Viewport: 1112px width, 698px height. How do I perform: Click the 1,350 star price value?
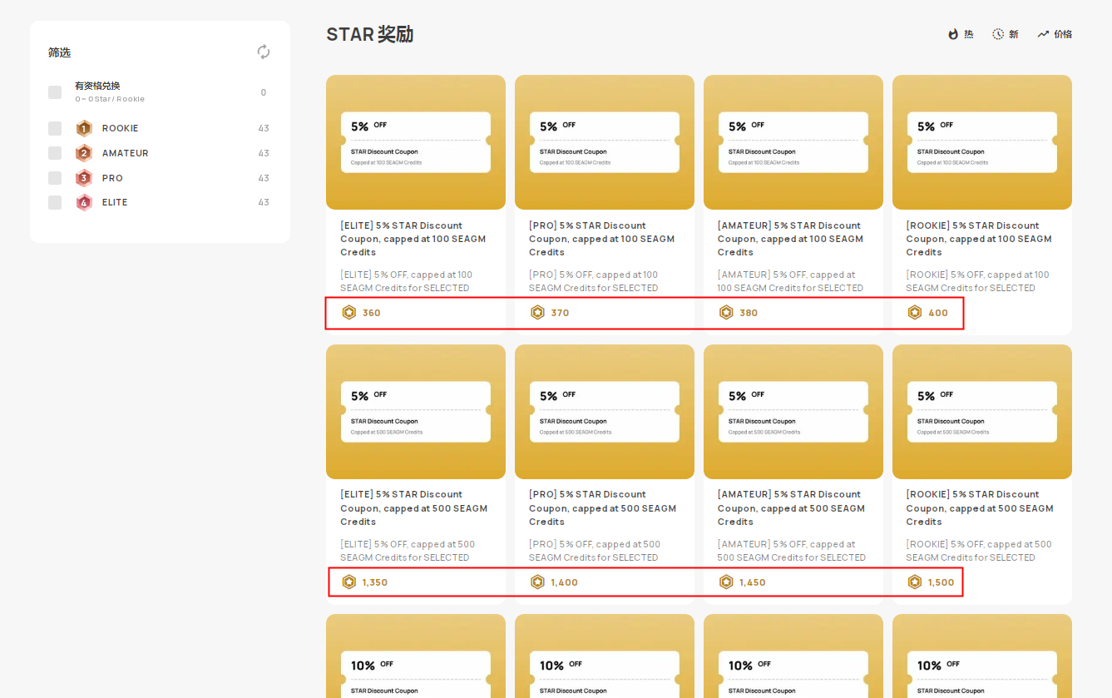point(375,582)
